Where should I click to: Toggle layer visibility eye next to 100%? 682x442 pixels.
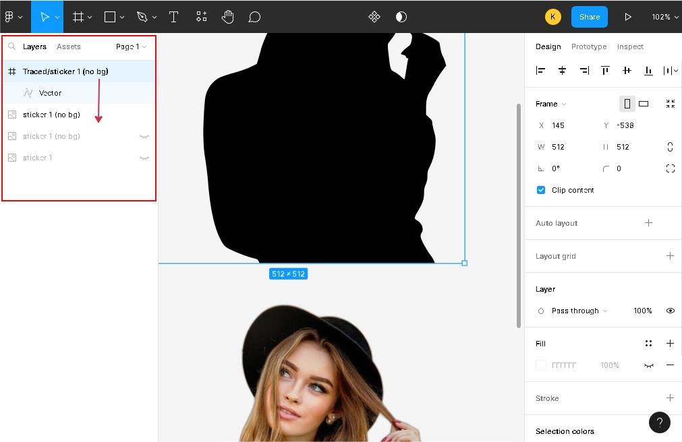[670, 311]
